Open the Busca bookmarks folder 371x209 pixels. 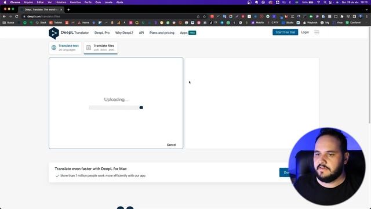(8, 23)
